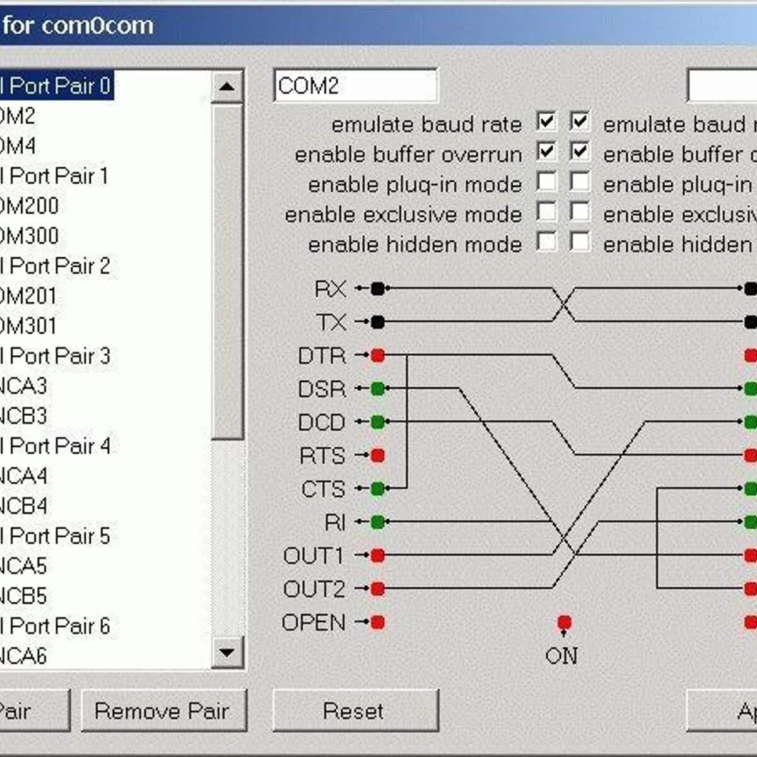
Task: Select Virtual Port Pair 1 in list
Action: tap(56, 176)
